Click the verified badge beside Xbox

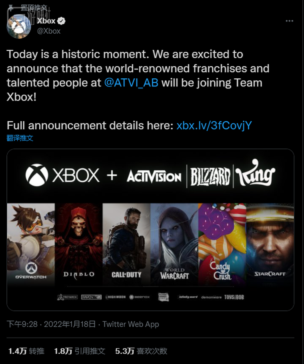tap(62, 21)
